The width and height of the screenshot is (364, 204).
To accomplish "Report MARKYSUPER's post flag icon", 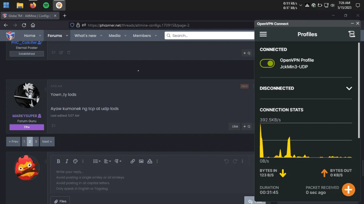I will point(54,126).
